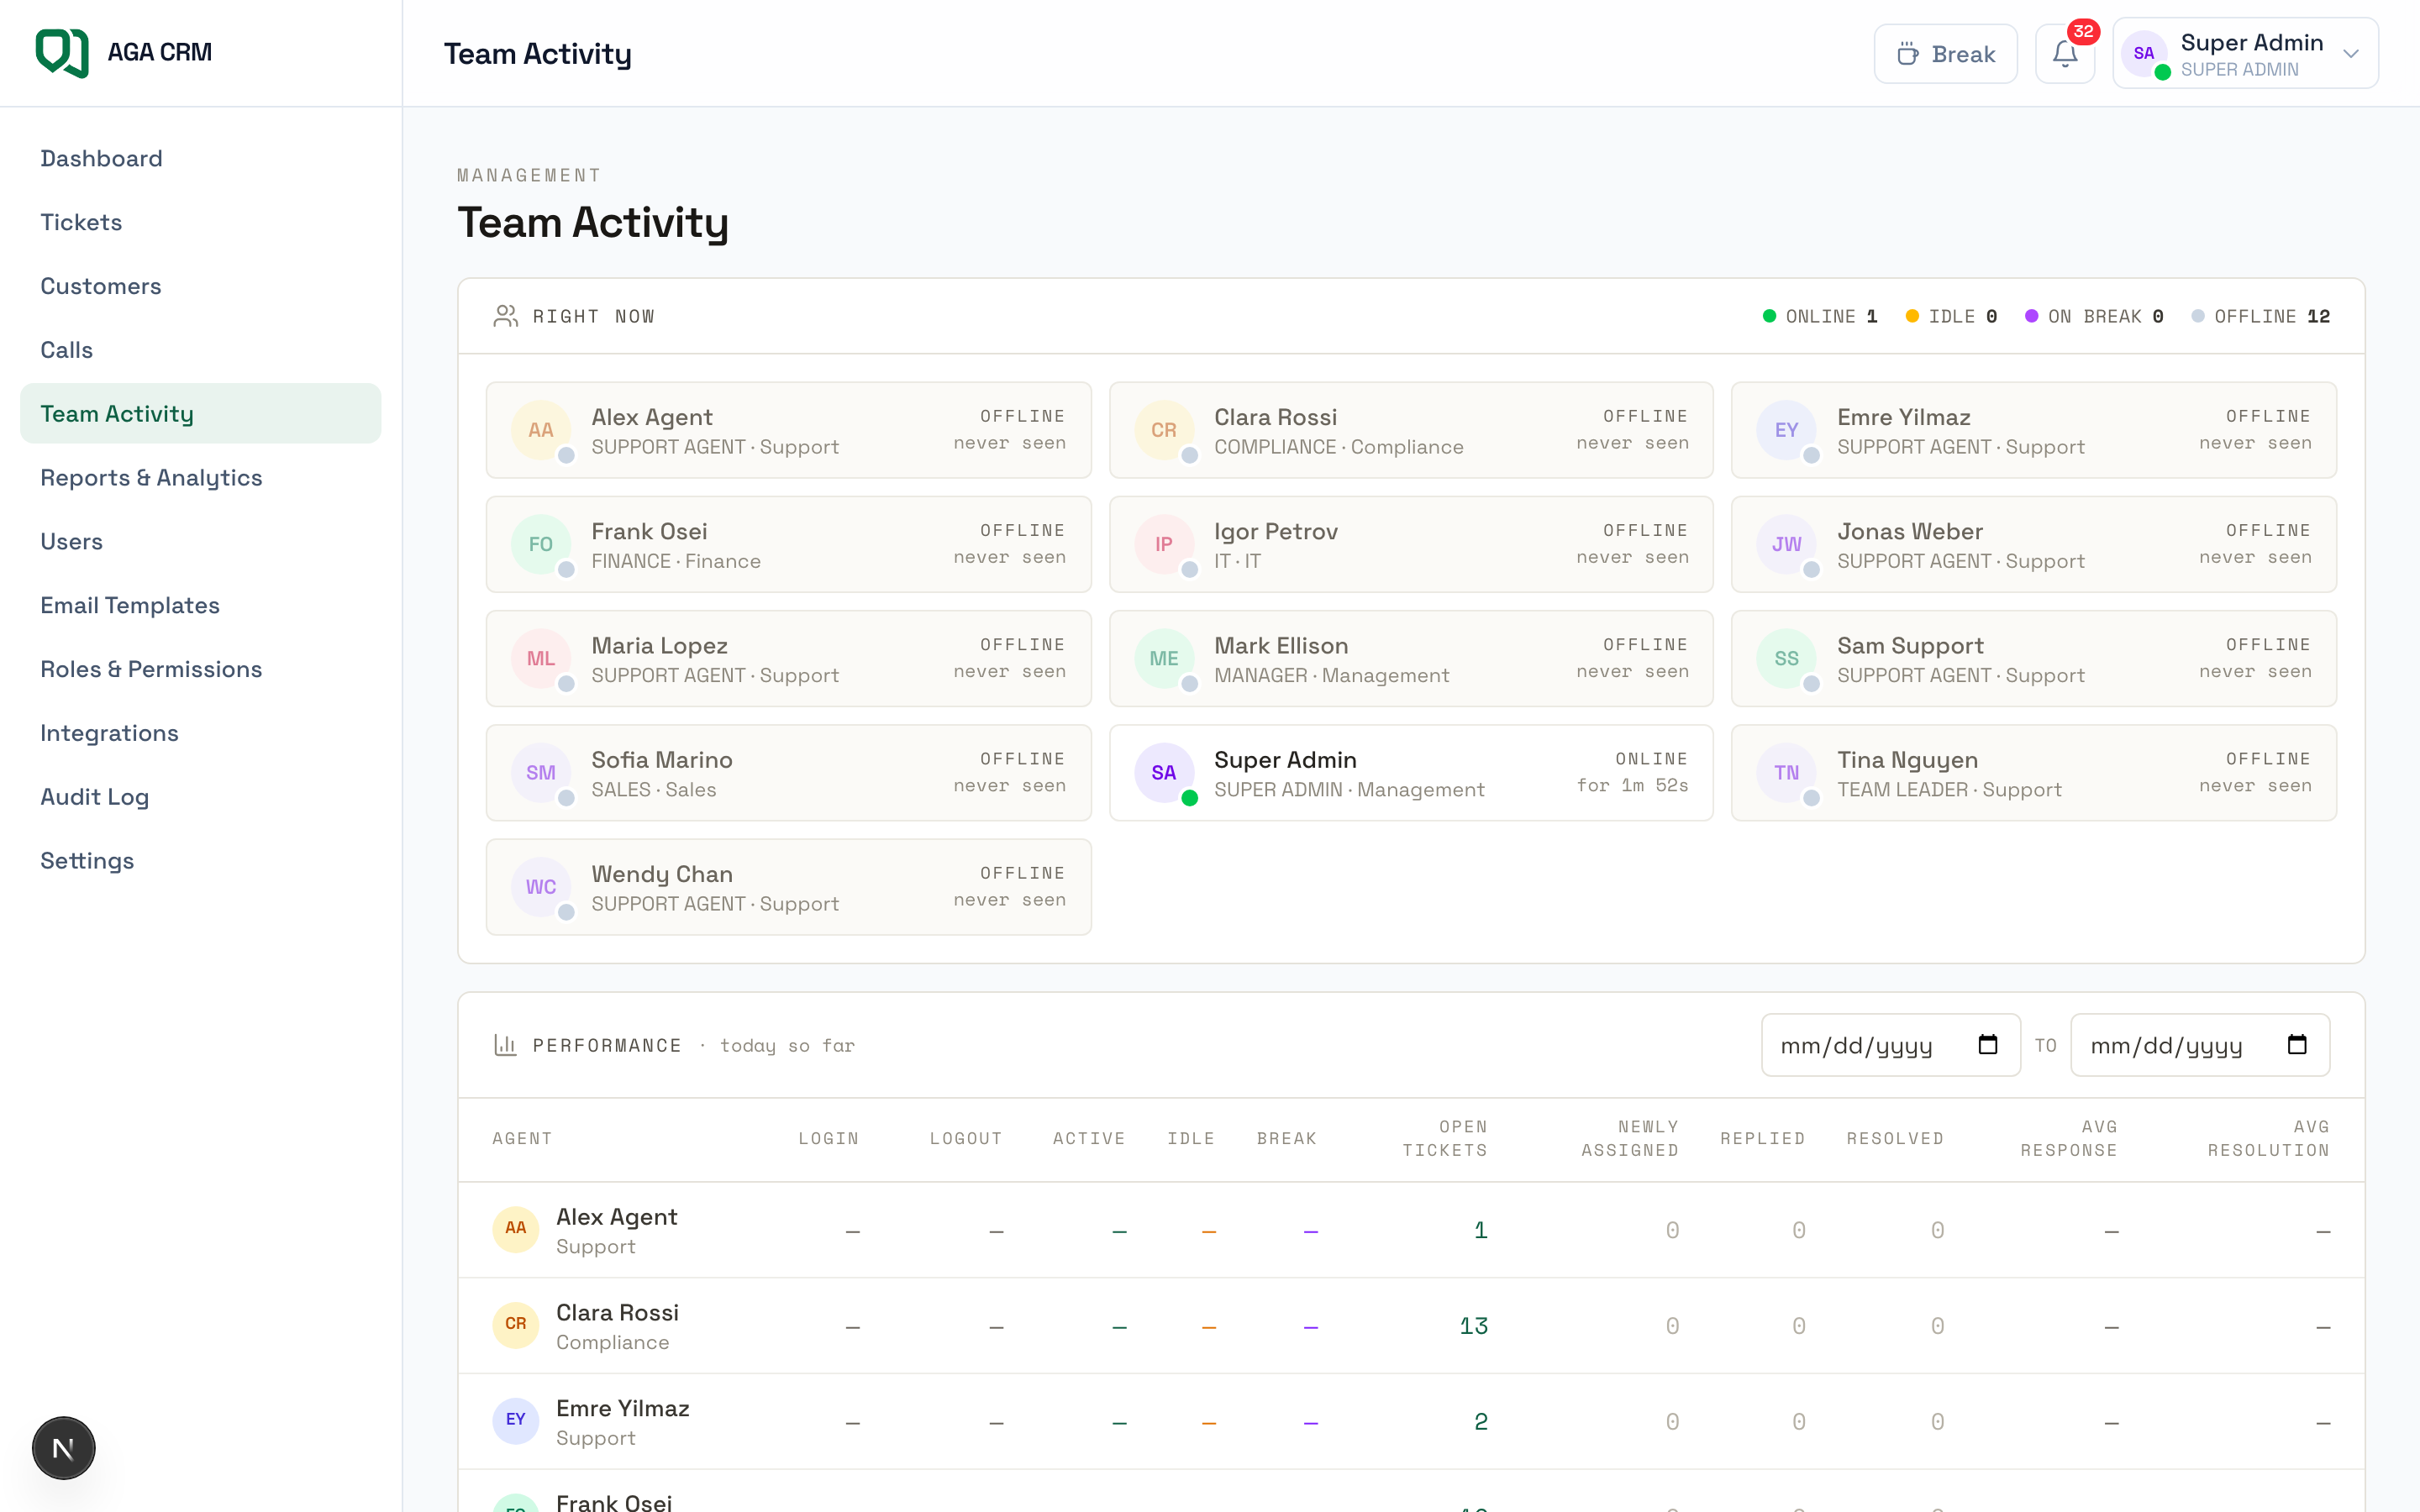Click the To date input field
2420x1512 pixels.
(x=2200, y=1045)
